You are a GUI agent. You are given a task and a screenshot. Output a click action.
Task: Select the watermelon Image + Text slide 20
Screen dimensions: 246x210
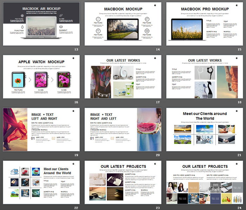coord(123,129)
